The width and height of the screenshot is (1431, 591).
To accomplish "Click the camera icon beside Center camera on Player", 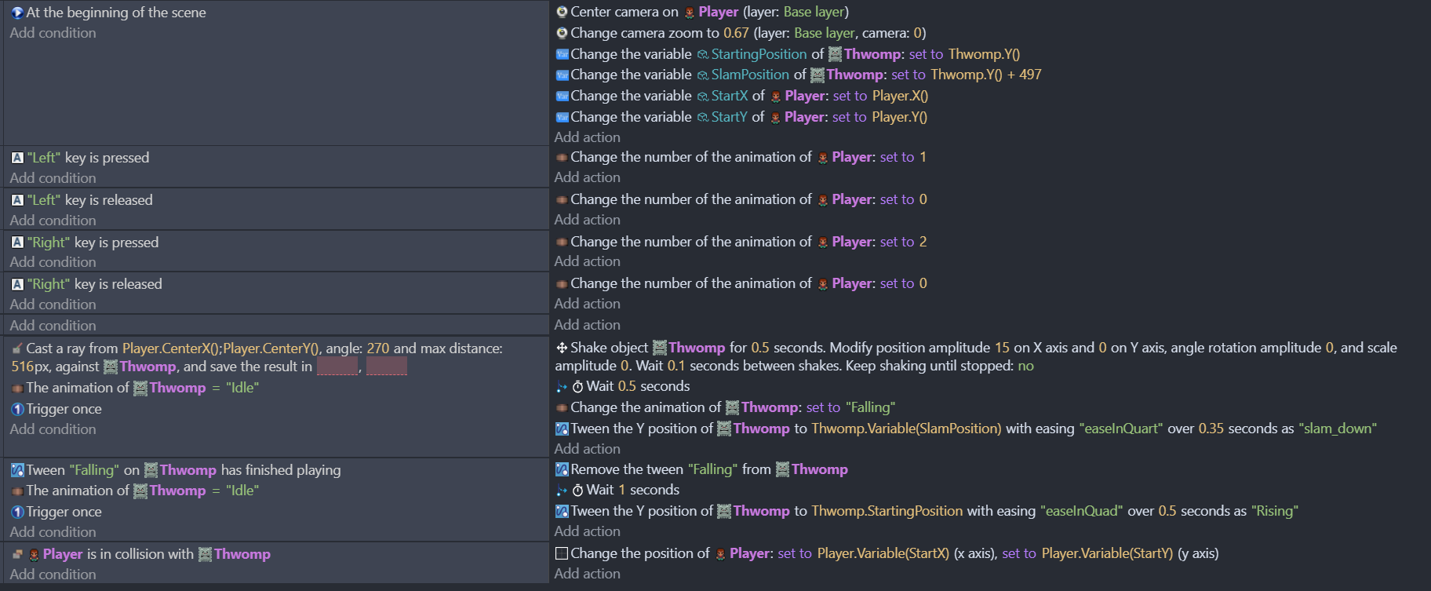I will click(562, 12).
